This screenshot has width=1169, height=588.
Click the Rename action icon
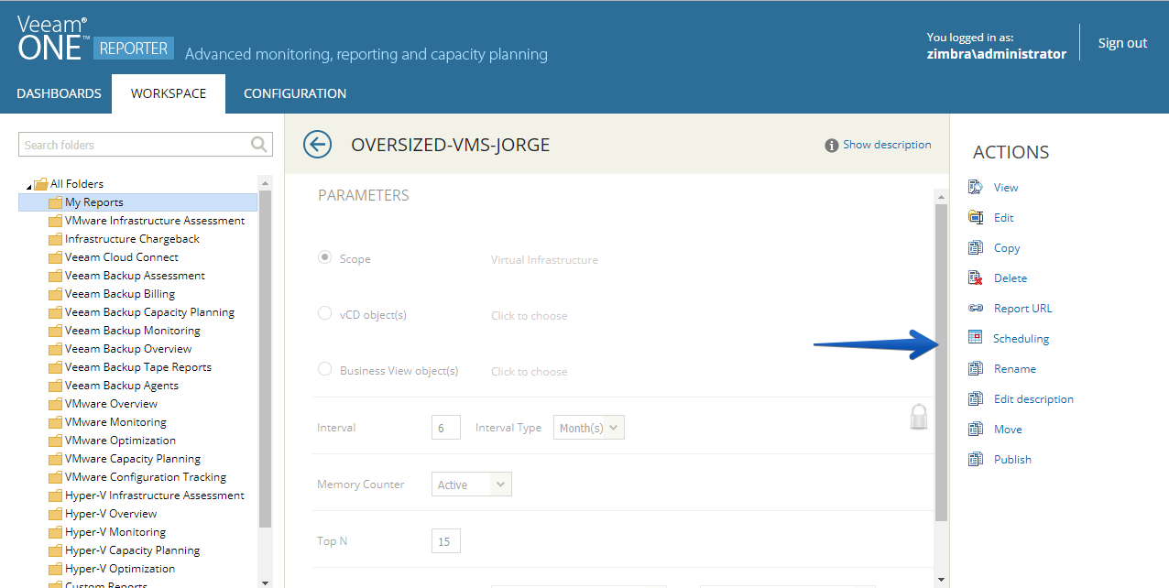[976, 368]
